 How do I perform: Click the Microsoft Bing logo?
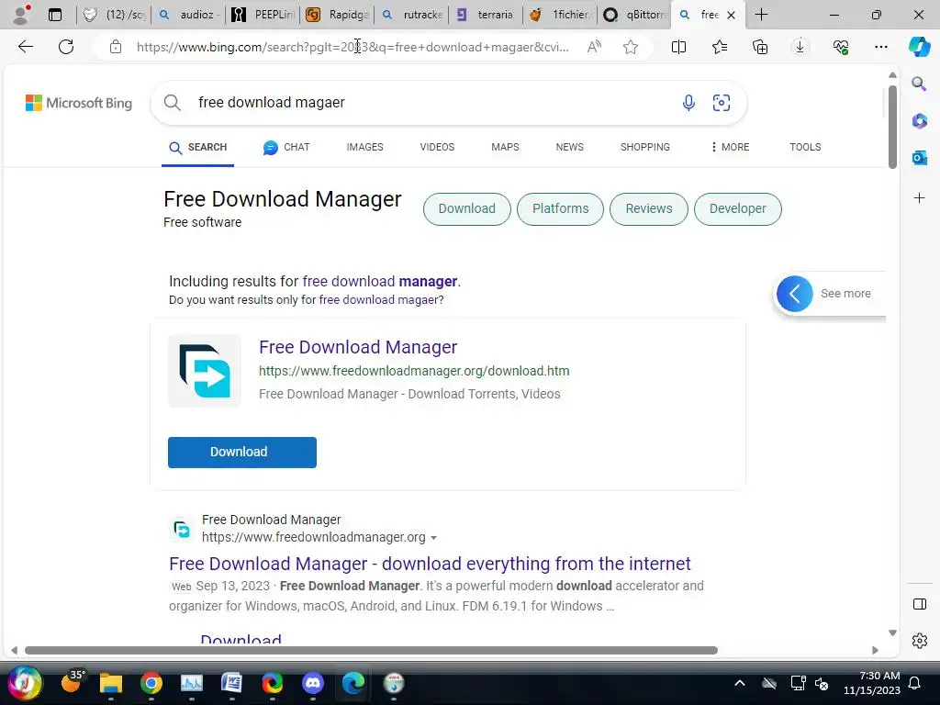pos(79,103)
